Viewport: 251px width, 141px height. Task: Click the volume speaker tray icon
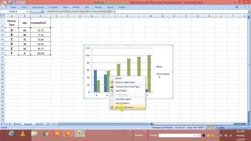(x=221, y=136)
